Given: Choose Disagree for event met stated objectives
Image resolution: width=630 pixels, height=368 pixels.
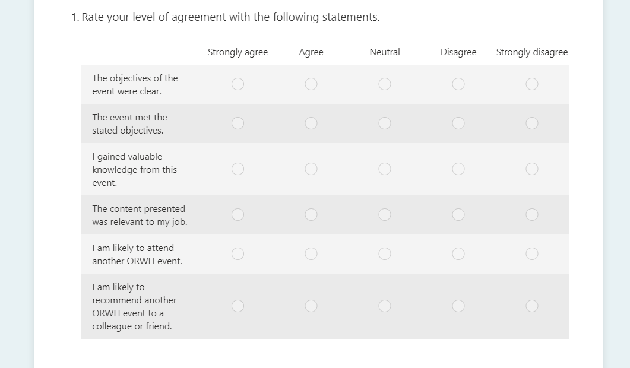Looking at the screenshot, I should pos(458,123).
